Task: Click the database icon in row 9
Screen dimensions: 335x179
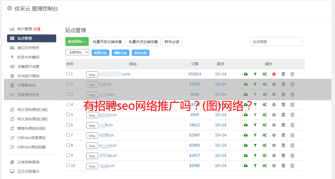Action: [283, 156]
